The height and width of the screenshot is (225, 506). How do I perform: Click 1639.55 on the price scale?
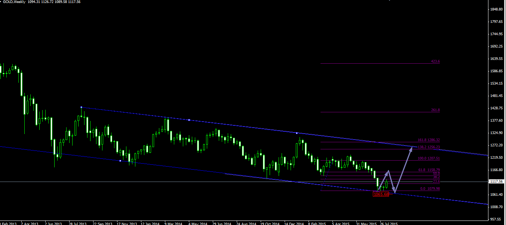point(497,59)
